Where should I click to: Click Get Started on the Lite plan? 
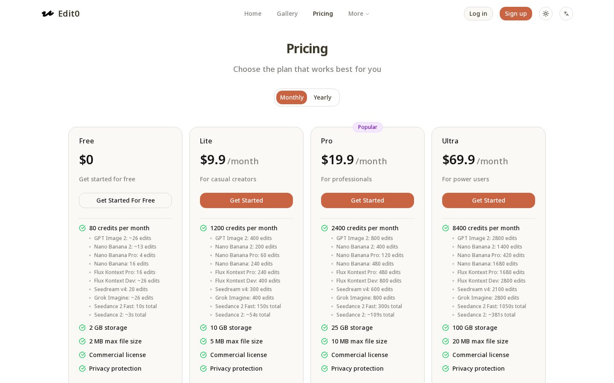(x=246, y=200)
